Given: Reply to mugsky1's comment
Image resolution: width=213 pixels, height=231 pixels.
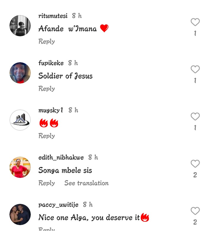Looking at the screenshot, I should (46, 136).
